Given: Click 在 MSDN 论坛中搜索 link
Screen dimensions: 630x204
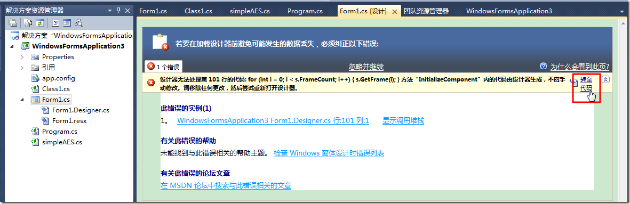Looking at the screenshot, I should [x=226, y=185].
